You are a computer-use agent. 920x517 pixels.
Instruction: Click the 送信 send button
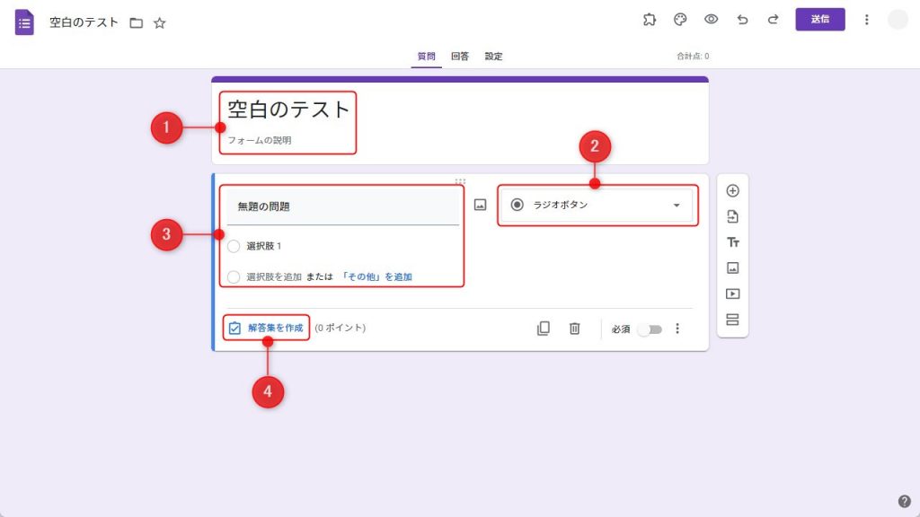(819, 20)
